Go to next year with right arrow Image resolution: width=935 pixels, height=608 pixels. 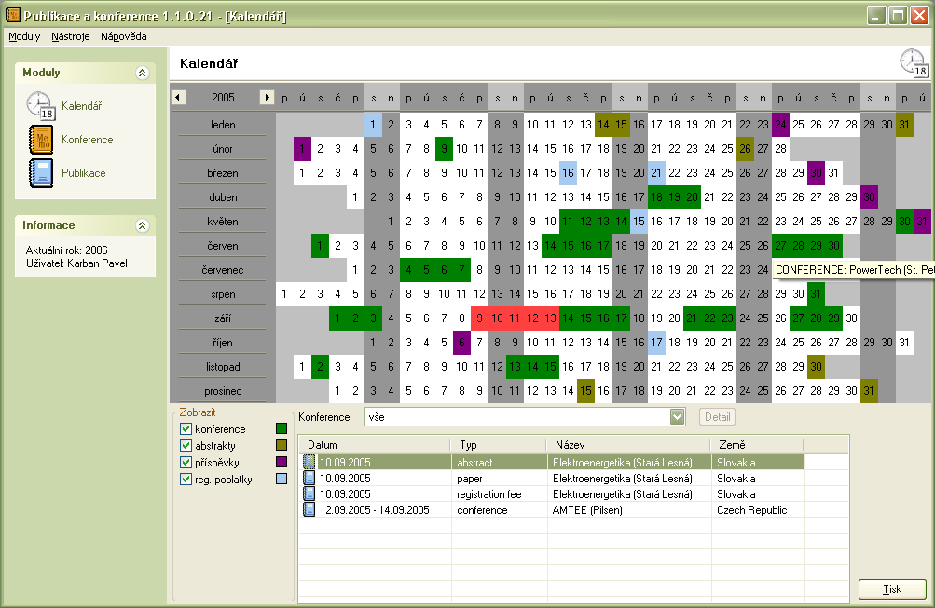[267, 97]
